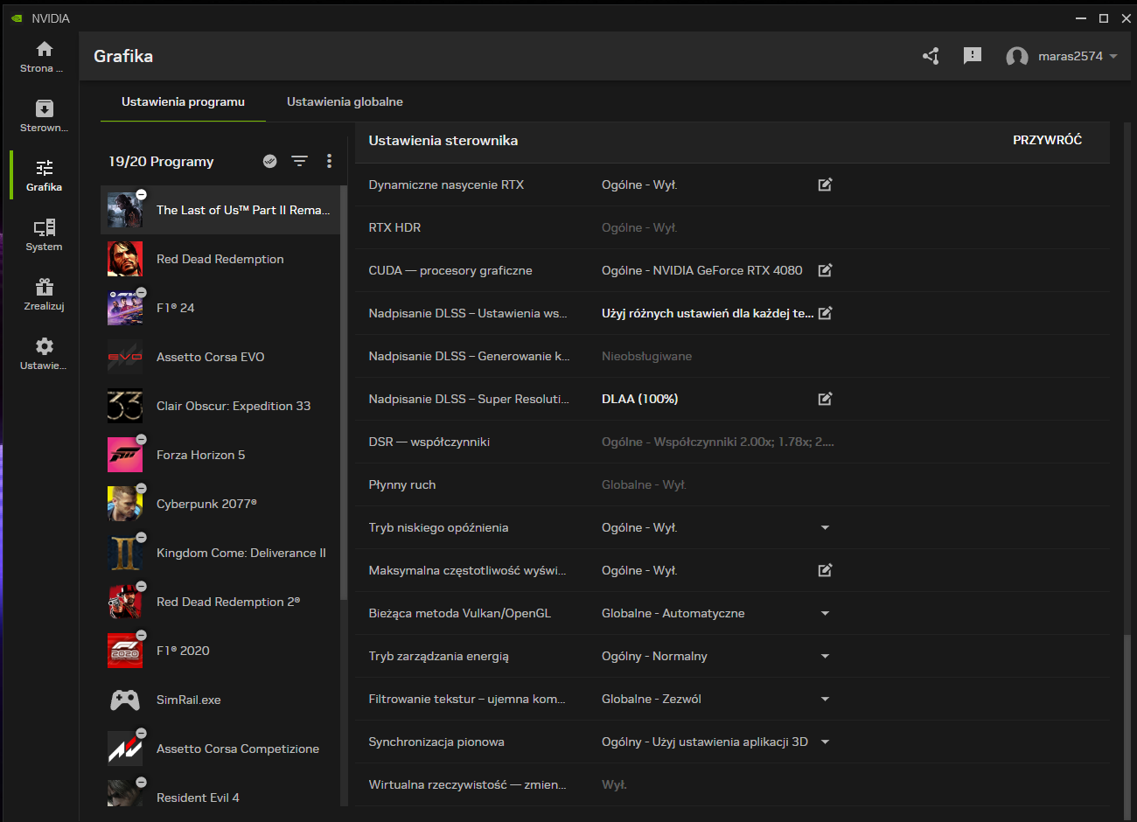Toggle the select-all checkmark beside 19/20 Programy

[270, 161]
